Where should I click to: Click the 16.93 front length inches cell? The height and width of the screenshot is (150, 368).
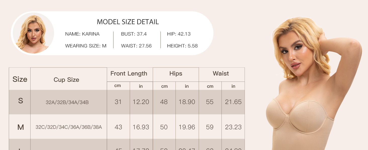pyautogui.click(x=141, y=127)
